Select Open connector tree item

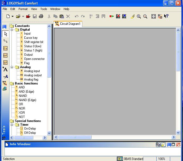[34, 59]
